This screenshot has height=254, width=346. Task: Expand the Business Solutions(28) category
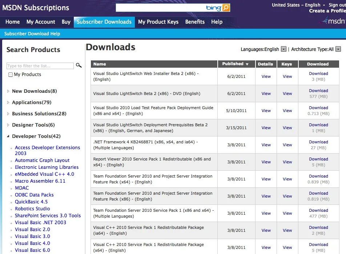8,114
